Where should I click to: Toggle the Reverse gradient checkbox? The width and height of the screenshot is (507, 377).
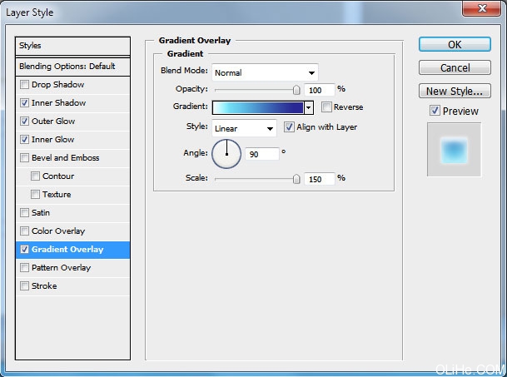[x=326, y=107]
